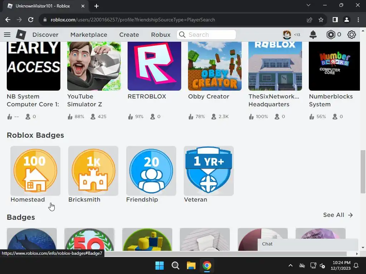The image size is (366, 274).
Task: Click the Obby Creator title text
Action: tap(208, 96)
